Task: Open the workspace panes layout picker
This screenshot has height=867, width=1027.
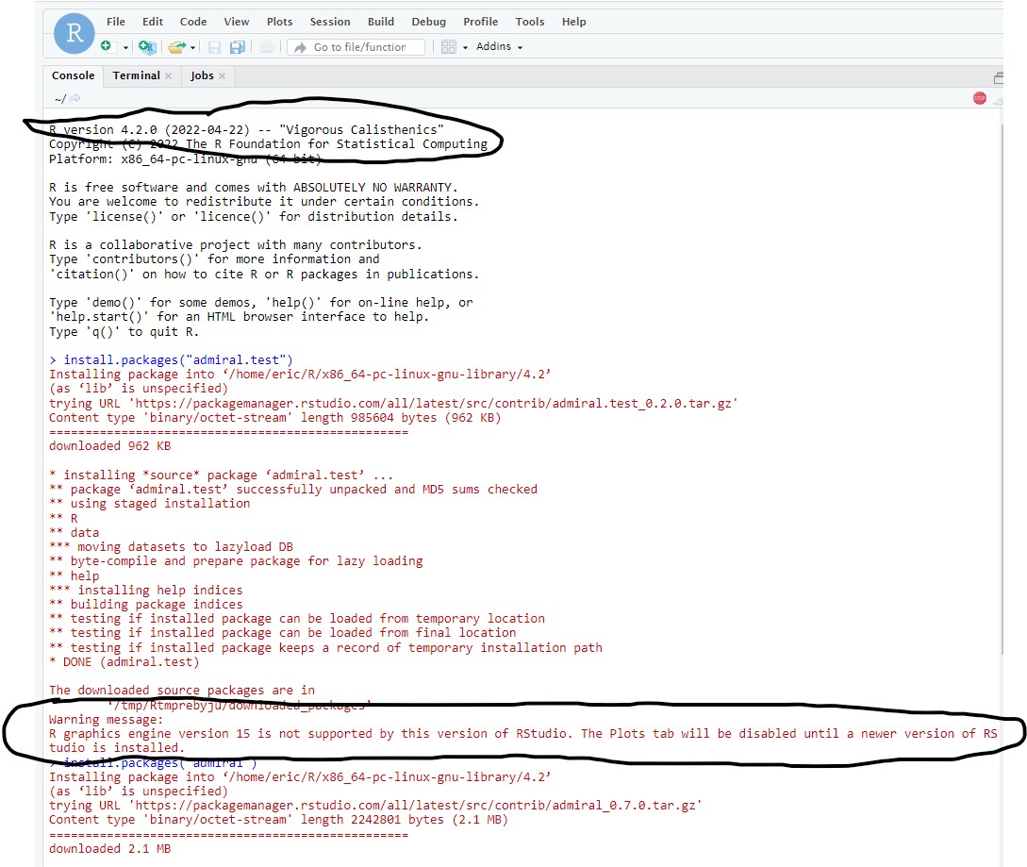Action: pos(450,46)
